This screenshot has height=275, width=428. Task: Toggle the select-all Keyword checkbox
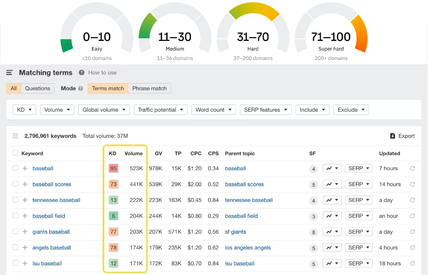(x=15, y=153)
